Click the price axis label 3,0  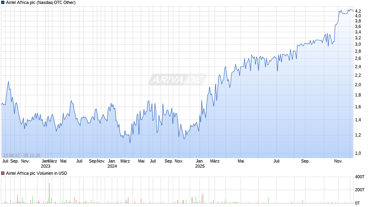pos(358,44)
